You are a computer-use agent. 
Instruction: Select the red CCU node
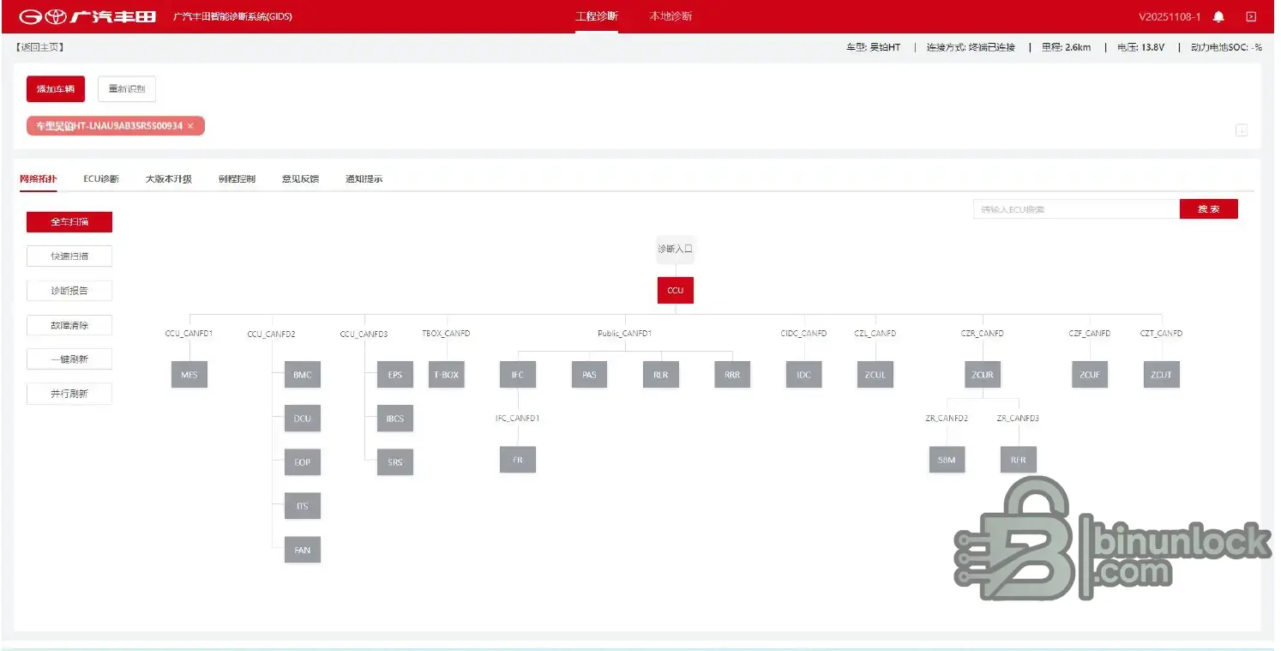[676, 290]
